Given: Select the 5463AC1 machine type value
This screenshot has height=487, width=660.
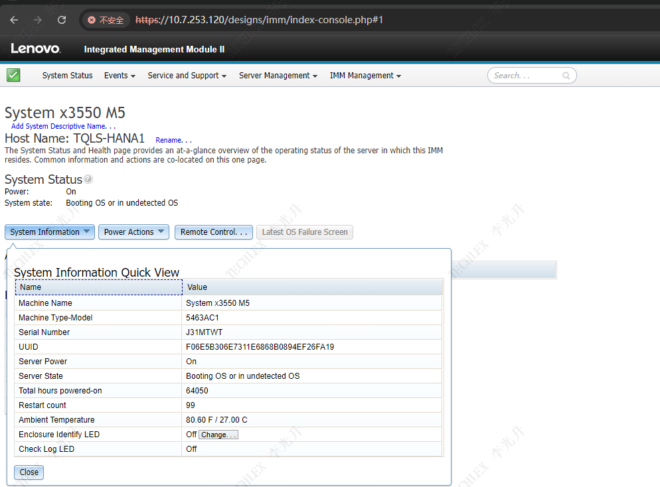Looking at the screenshot, I should 203,318.
